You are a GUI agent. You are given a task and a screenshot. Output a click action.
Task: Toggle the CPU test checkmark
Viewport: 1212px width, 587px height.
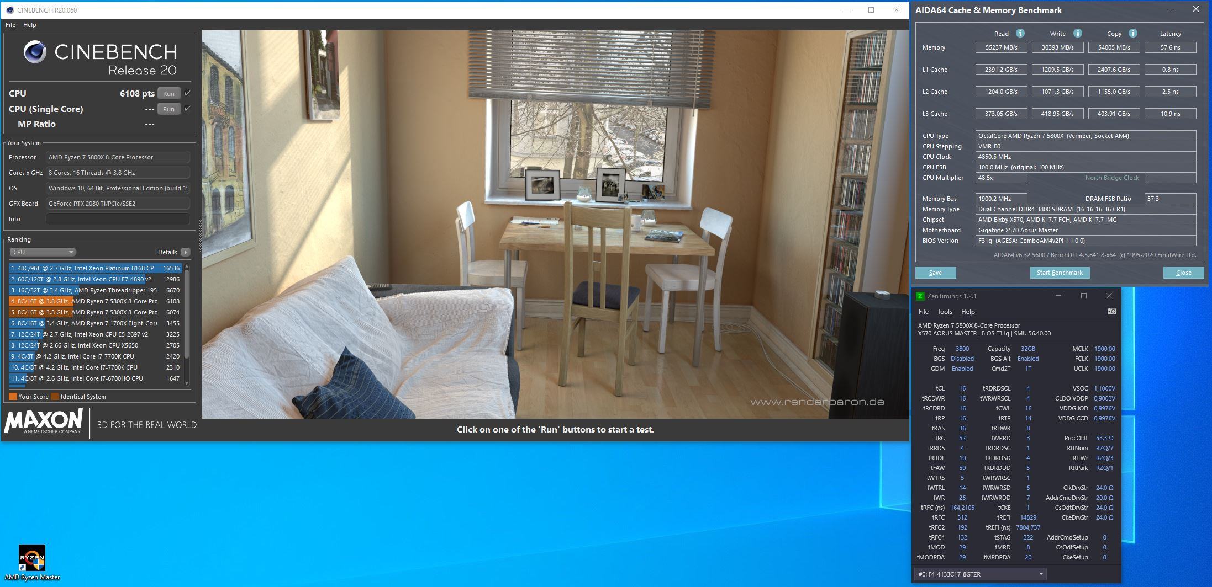[x=187, y=93]
